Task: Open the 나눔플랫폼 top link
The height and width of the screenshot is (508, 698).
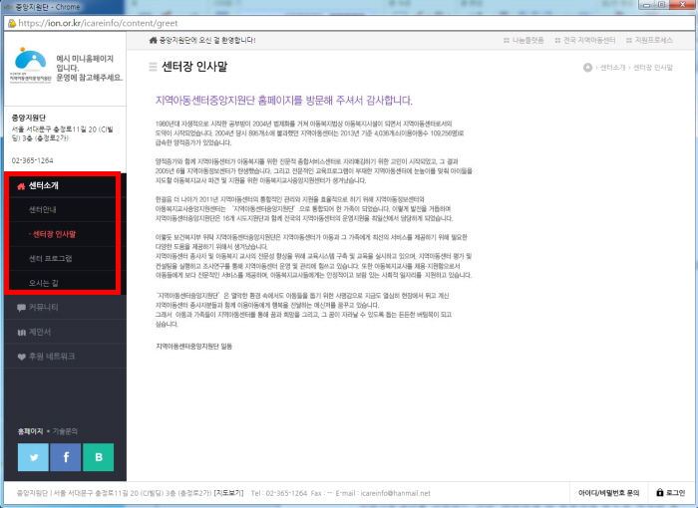Action: pos(527,41)
